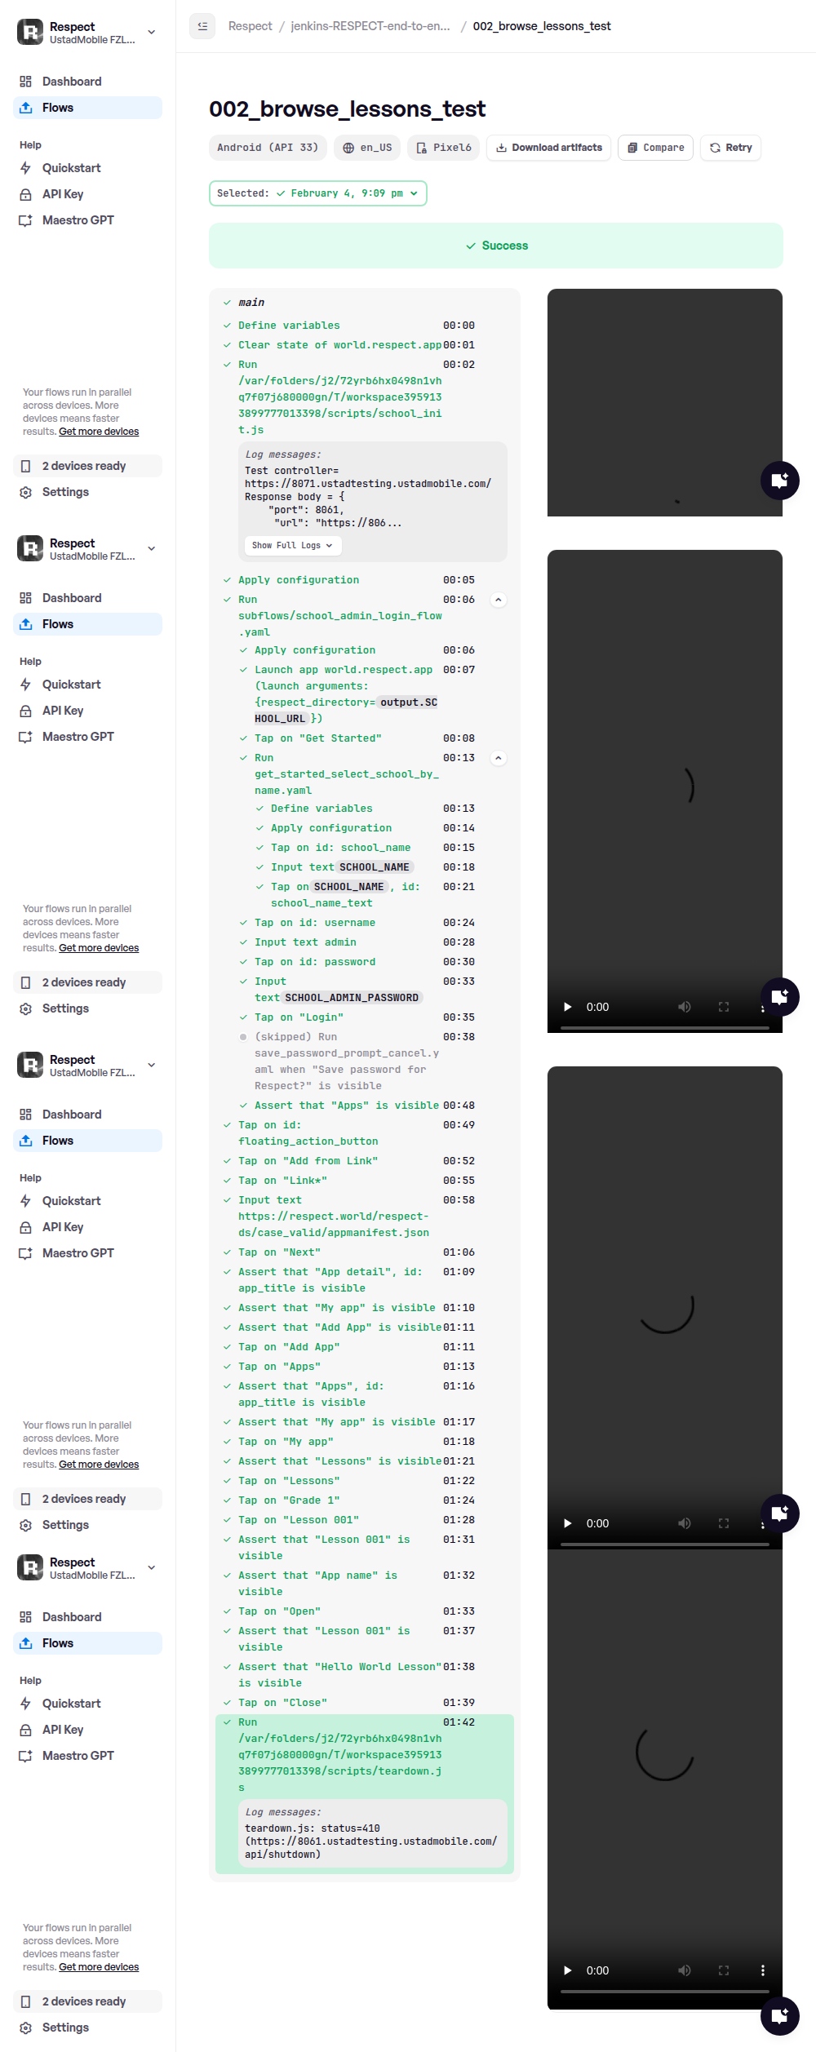The image size is (816, 2052).
Task: Go to Respect in the breadcrumb
Action: (x=250, y=26)
